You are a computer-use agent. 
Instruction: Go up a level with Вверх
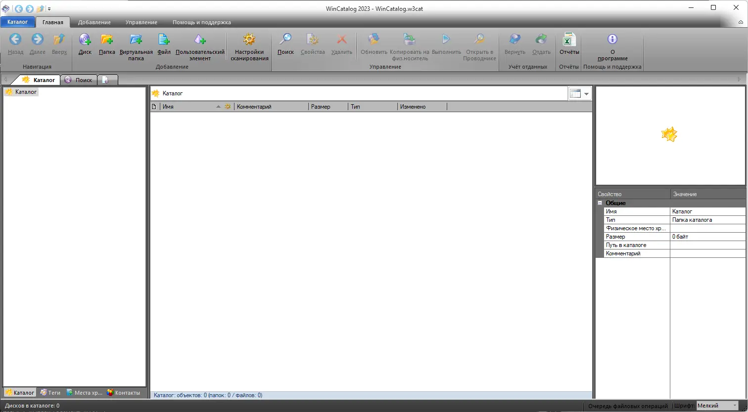[59, 43]
